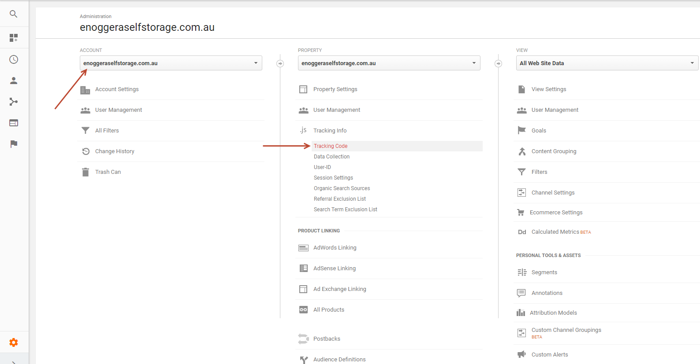This screenshot has height=364, width=700.
Task: Open the Account selector dropdown
Action: coord(171,63)
